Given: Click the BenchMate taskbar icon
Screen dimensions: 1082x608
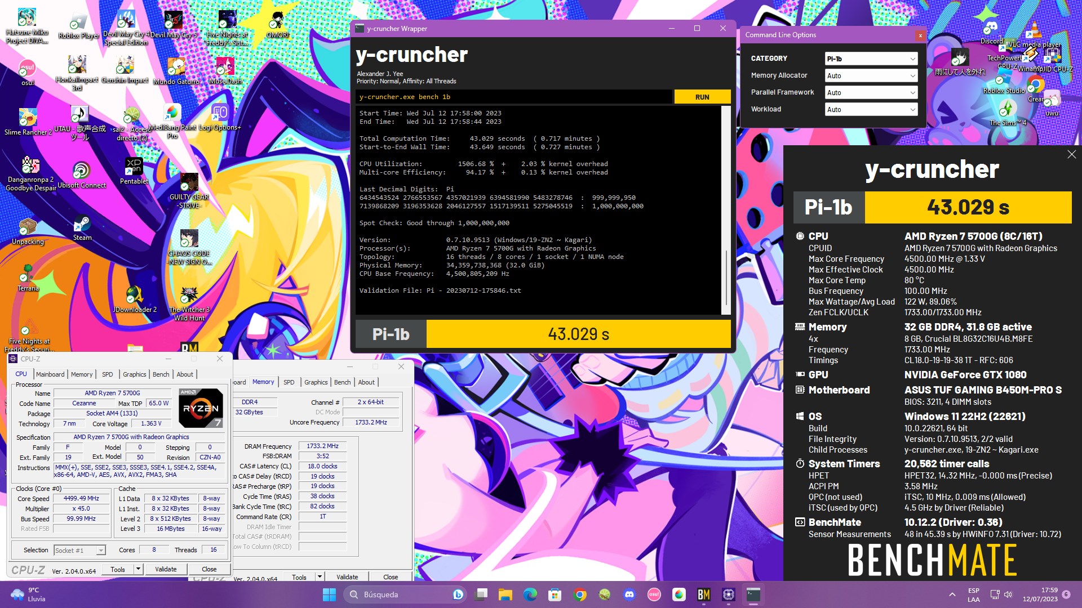Looking at the screenshot, I should click(703, 594).
